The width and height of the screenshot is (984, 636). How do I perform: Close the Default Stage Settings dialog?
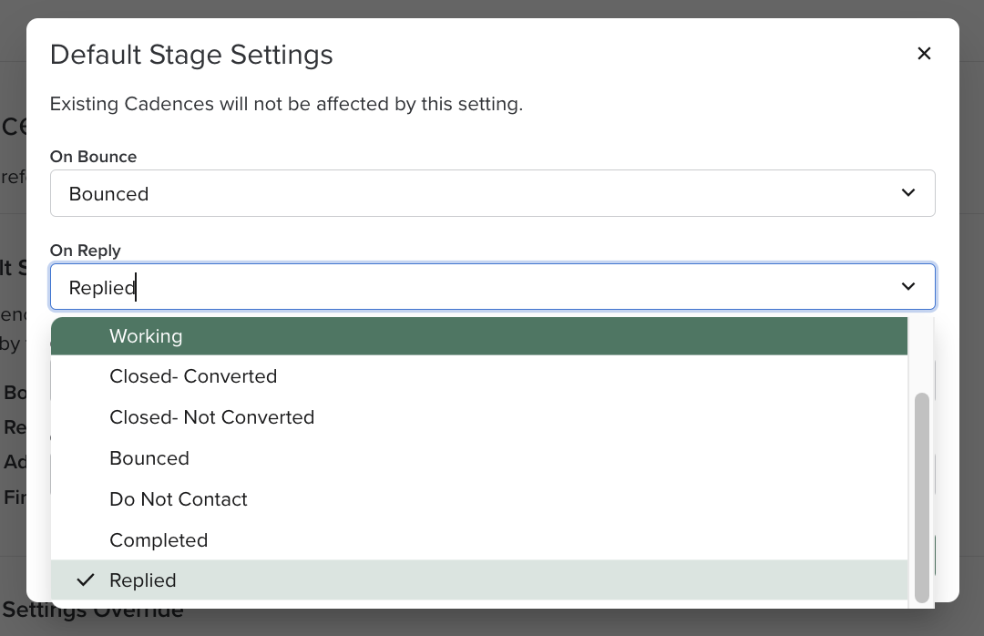924,54
